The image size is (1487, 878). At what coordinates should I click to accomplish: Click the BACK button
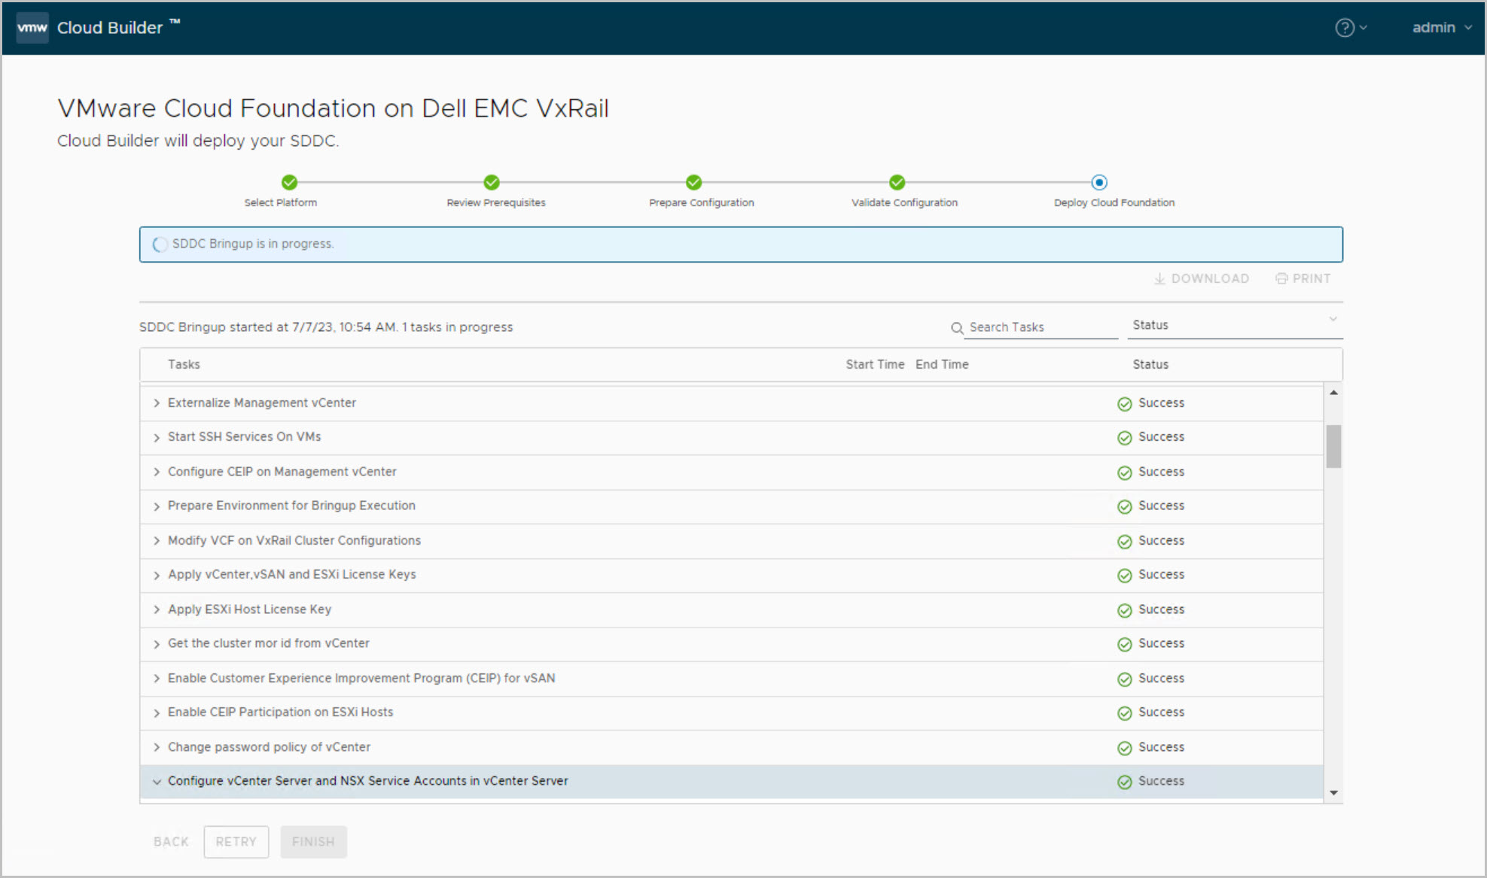coord(171,842)
